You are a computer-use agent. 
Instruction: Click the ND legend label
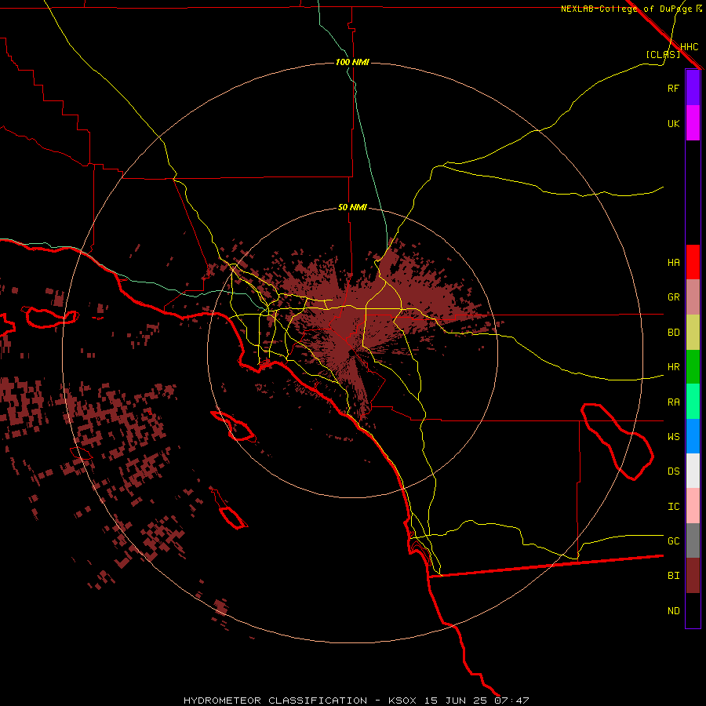[673, 611]
